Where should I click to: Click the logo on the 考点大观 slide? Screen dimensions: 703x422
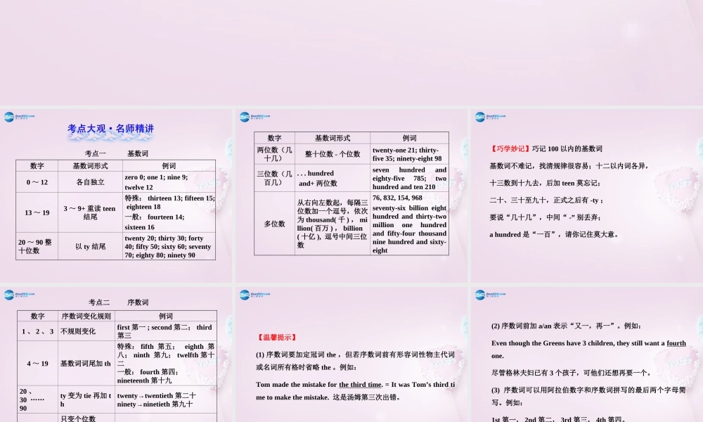pyautogui.click(x=19, y=117)
